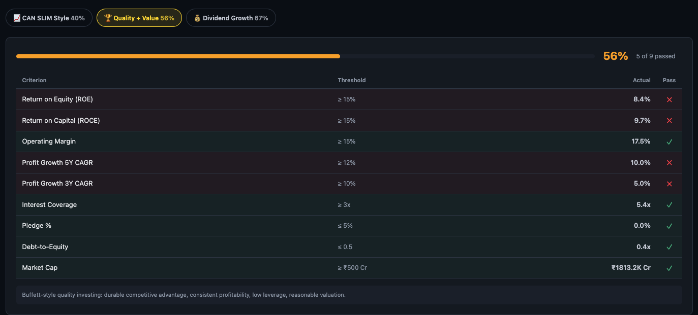Click the green check beside Pledge %

(x=670, y=226)
